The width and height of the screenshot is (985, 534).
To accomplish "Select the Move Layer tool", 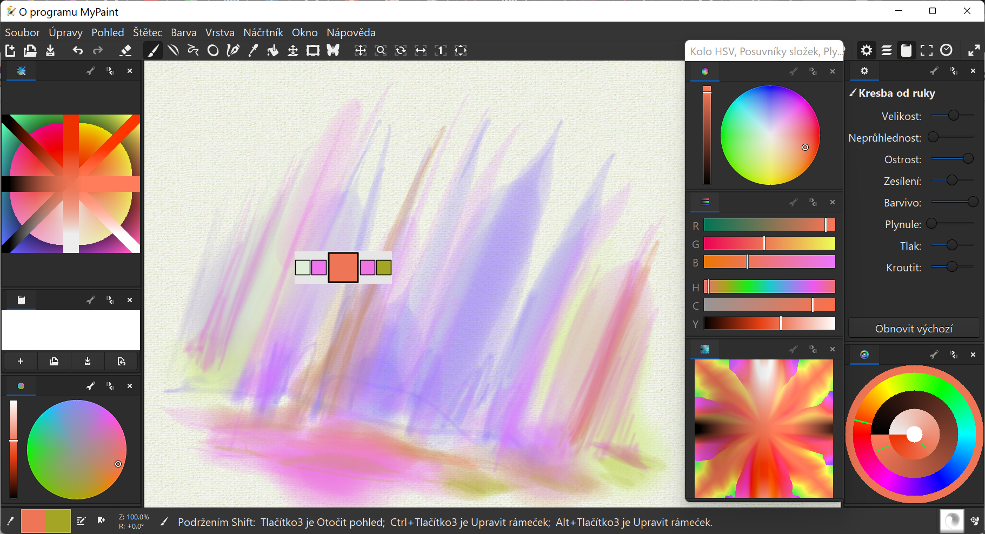I will click(293, 51).
